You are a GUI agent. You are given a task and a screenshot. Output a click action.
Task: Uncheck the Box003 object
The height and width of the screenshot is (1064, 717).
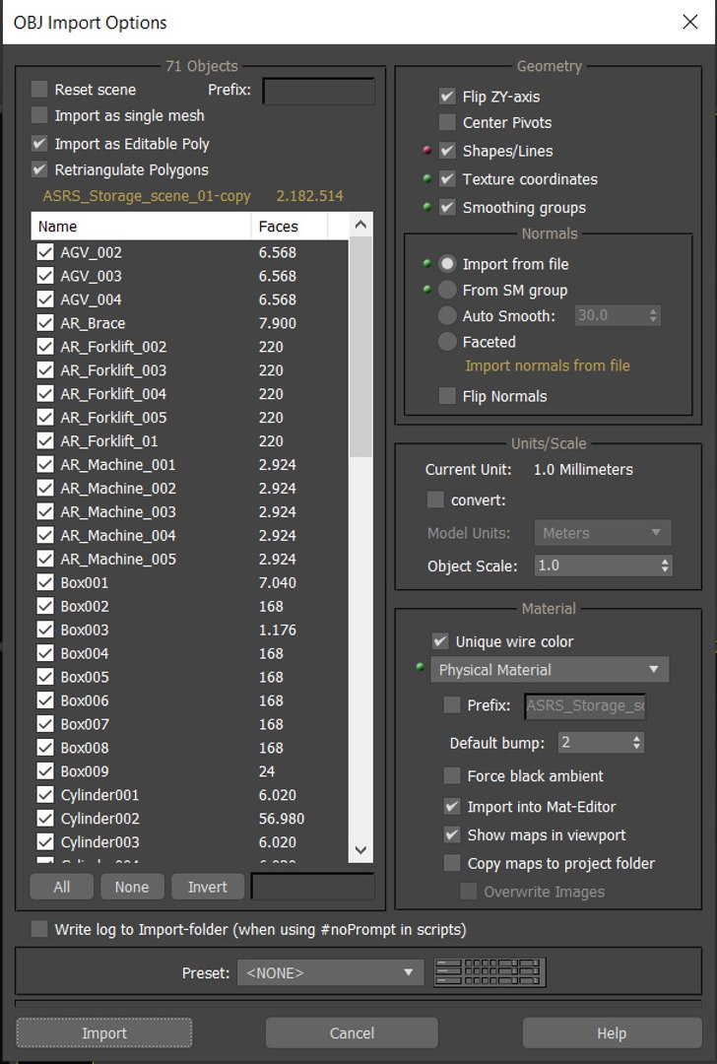45,629
